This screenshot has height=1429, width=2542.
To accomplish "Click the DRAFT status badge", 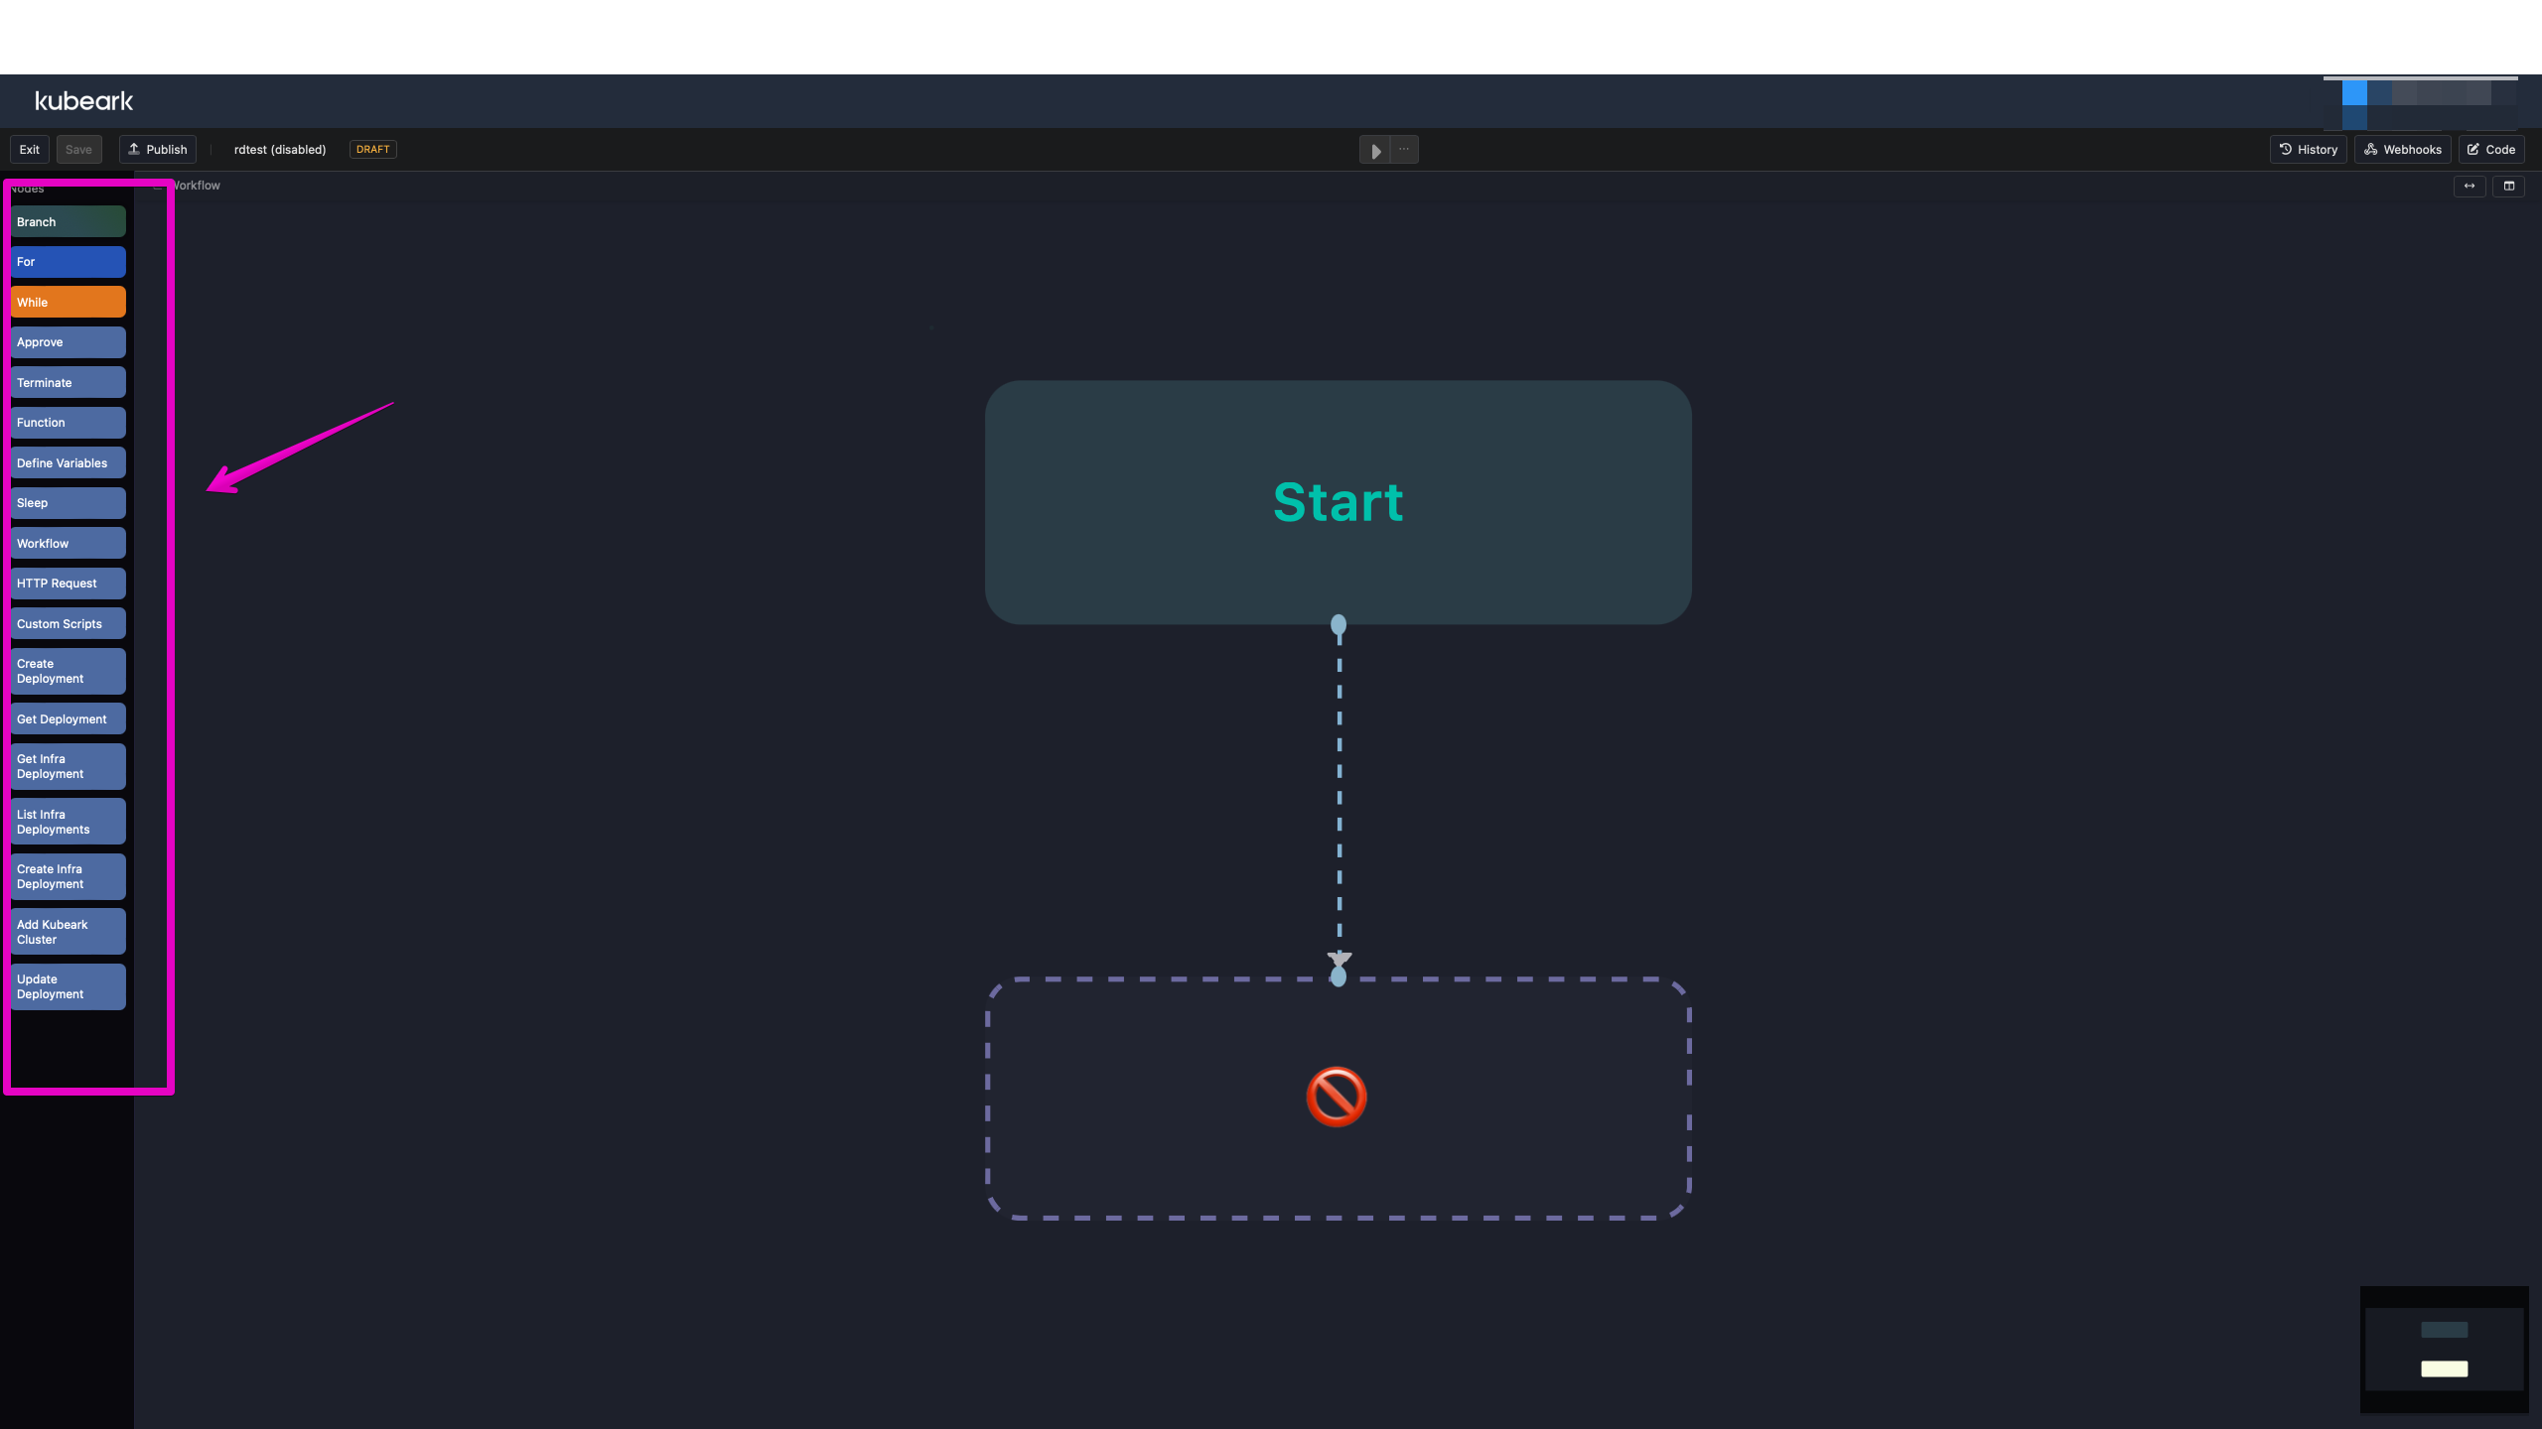I will 372,149.
